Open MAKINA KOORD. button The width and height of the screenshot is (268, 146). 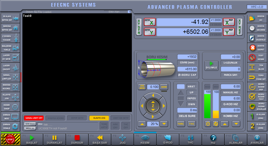(10, 87)
